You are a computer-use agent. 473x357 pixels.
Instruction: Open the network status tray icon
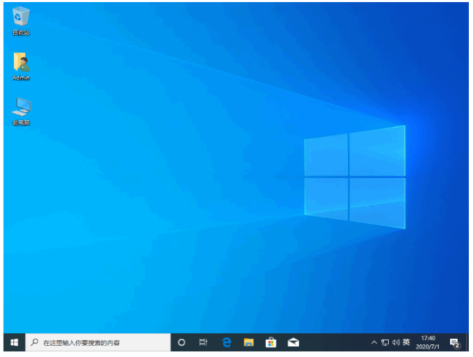(385, 342)
